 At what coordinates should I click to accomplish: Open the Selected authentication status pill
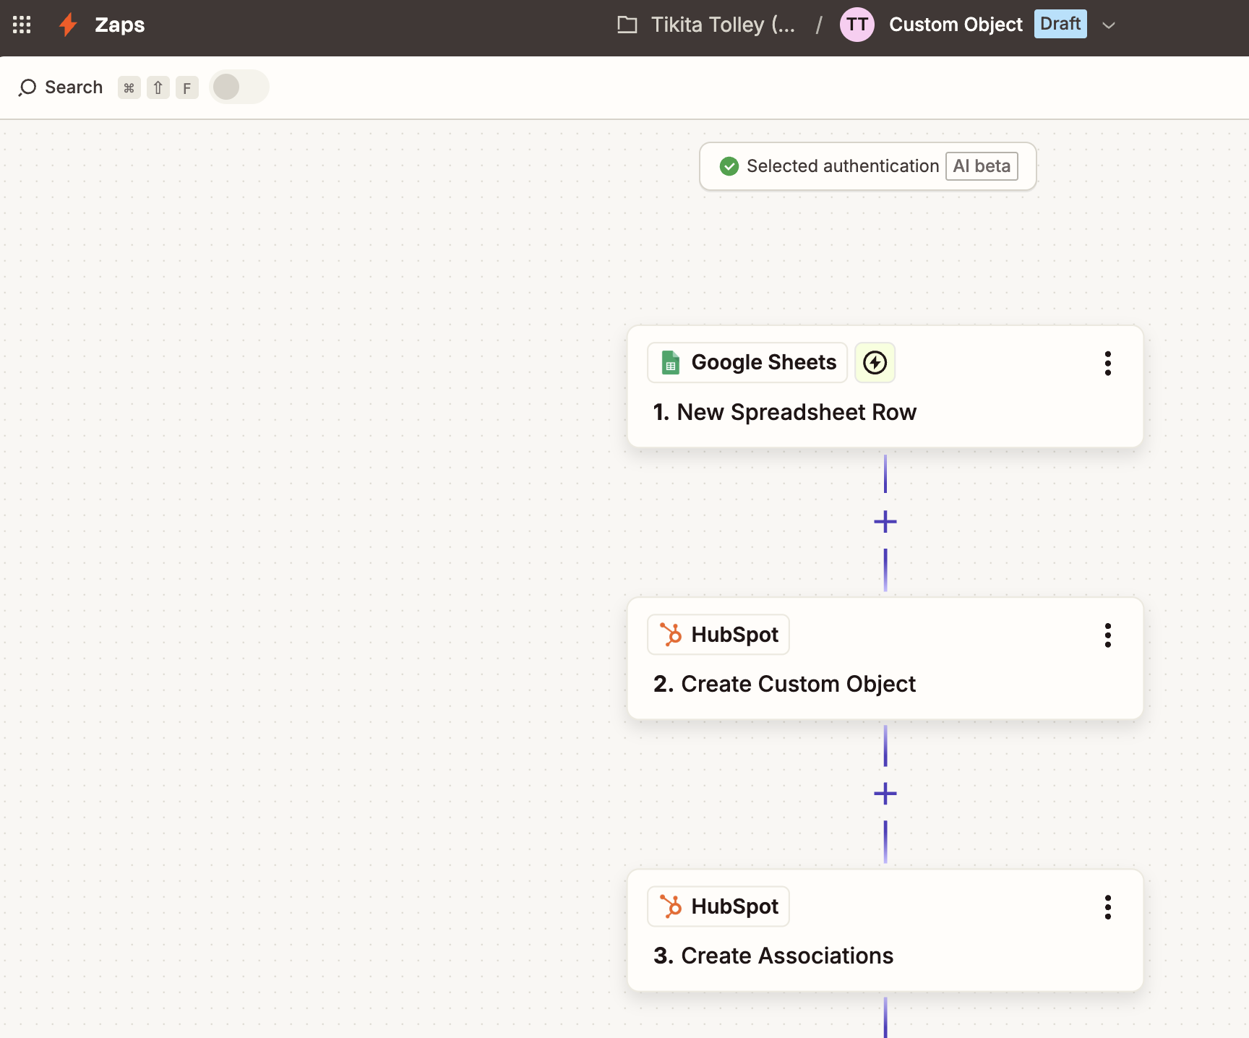click(x=868, y=166)
